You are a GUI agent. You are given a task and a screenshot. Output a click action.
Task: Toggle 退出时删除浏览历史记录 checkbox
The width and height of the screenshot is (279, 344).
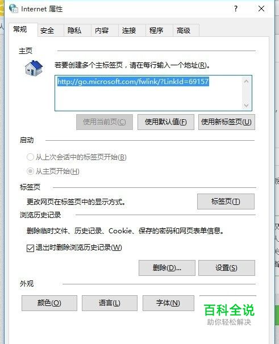click(x=30, y=248)
